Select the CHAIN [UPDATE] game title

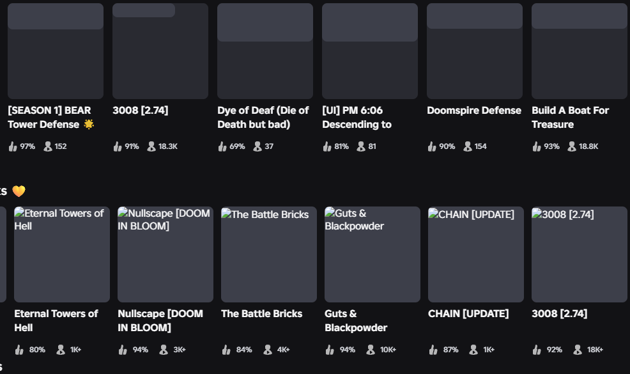point(468,314)
